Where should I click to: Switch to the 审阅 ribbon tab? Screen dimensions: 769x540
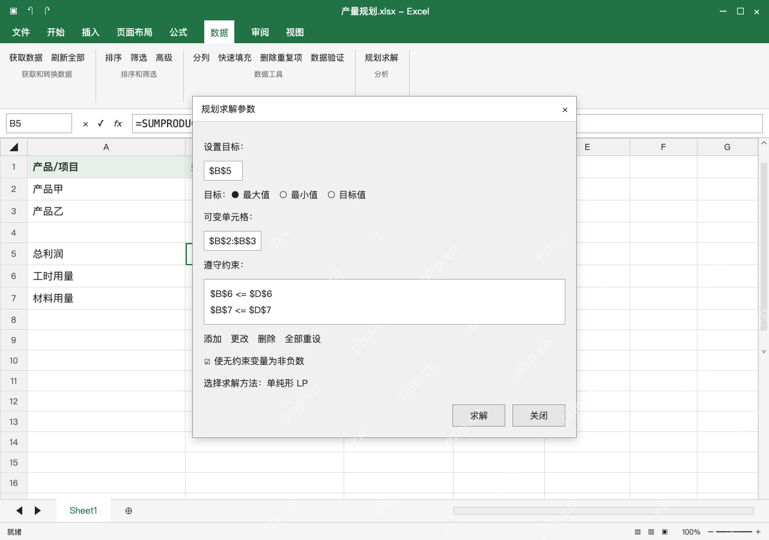point(260,32)
